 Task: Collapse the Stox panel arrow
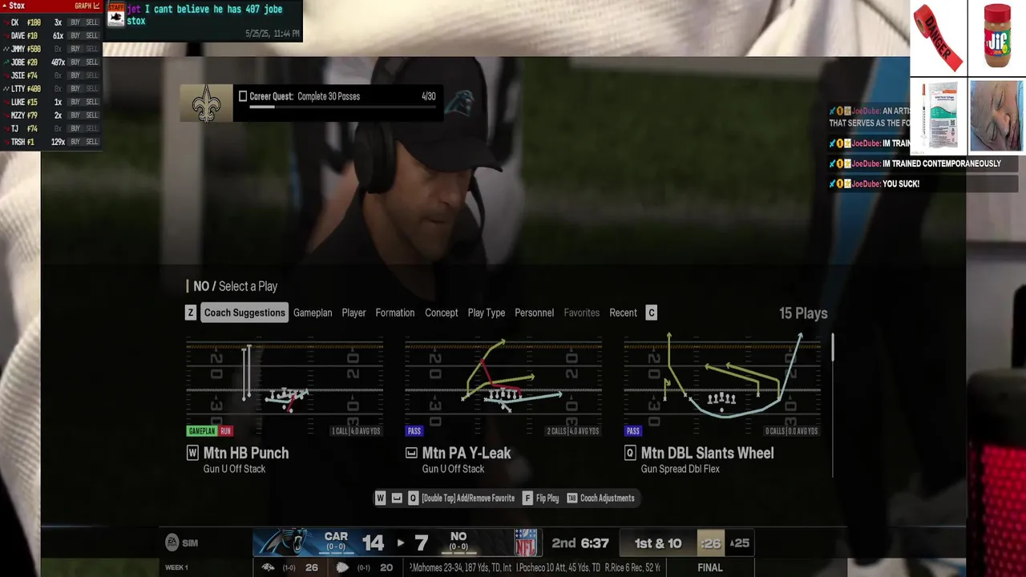pos(4,6)
